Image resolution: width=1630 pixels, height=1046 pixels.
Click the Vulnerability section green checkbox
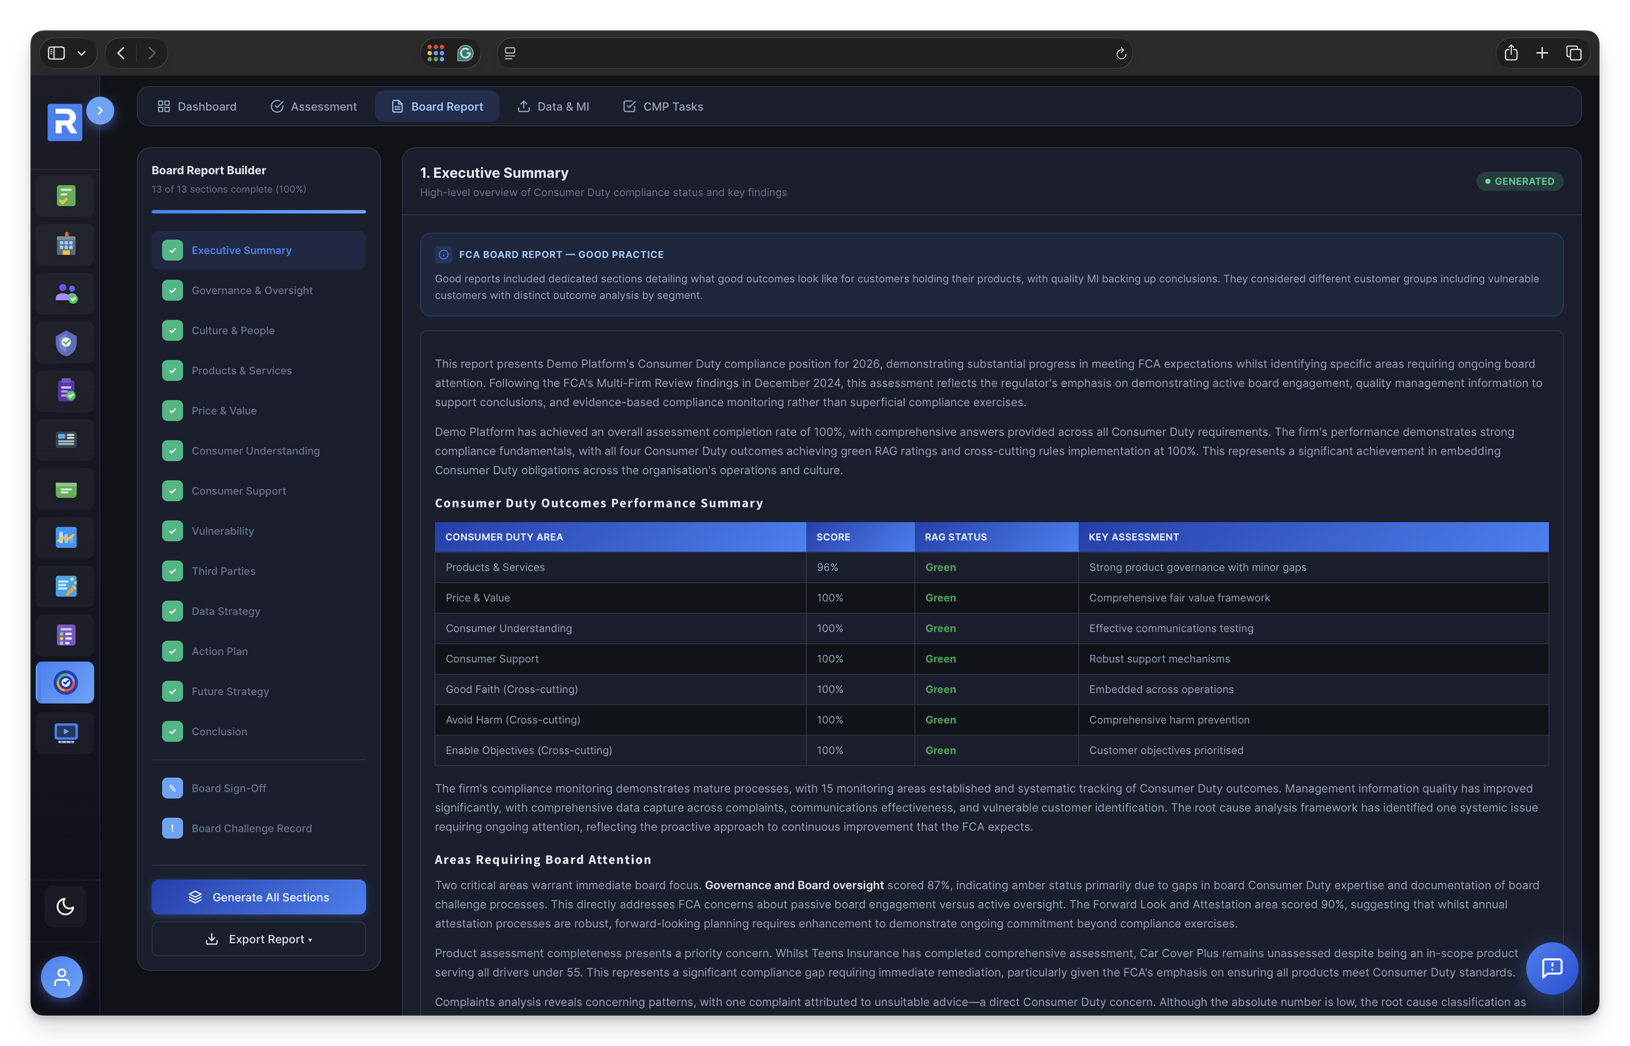tap(172, 530)
